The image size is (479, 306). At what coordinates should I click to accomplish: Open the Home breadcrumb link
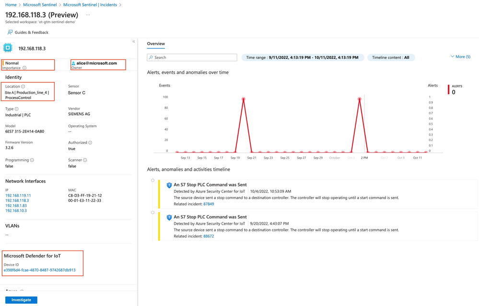[11, 5]
